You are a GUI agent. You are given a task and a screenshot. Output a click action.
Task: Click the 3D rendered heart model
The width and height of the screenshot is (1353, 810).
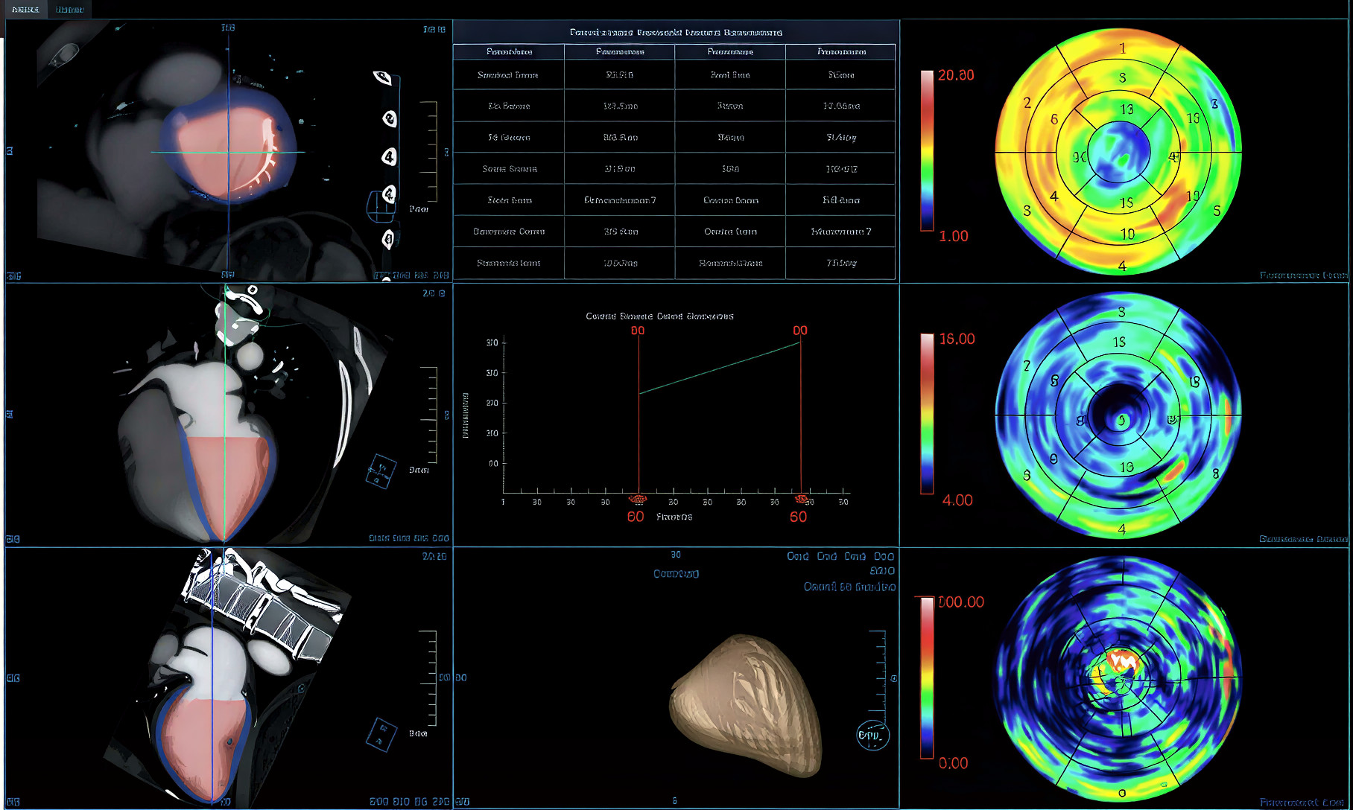[747, 705]
